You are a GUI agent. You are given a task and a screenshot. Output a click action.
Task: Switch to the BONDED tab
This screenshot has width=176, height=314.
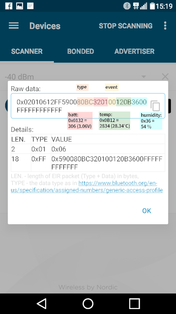pyautogui.click(x=80, y=51)
